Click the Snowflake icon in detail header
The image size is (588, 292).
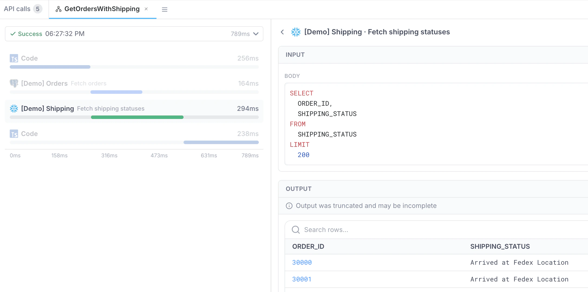tap(296, 32)
